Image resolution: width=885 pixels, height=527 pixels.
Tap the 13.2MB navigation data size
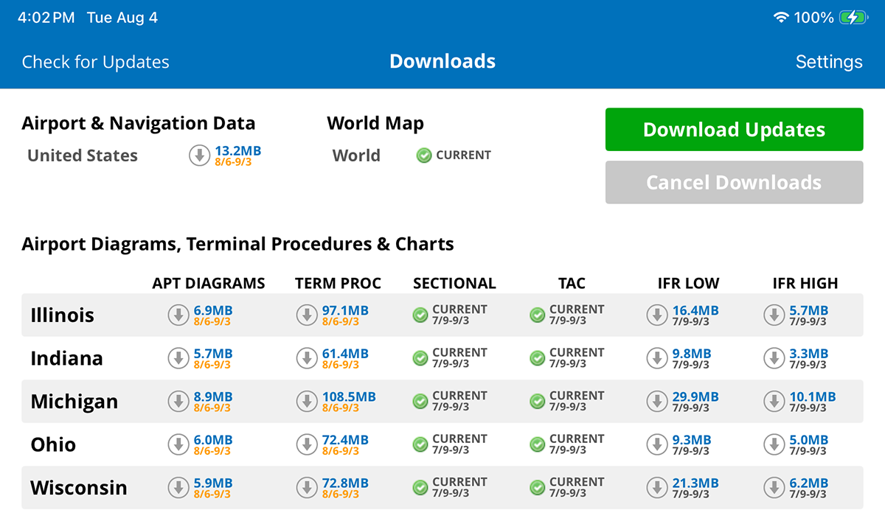[x=238, y=151]
